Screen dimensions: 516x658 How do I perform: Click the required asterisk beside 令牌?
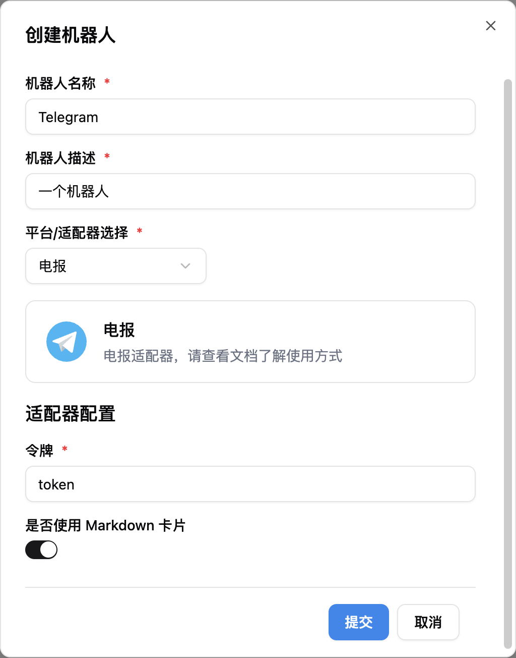(64, 450)
